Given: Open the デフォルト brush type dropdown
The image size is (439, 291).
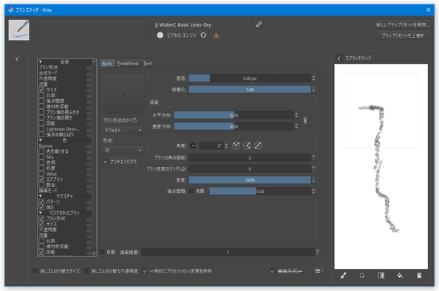Looking at the screenshot, I should click(x=123, y=131).
